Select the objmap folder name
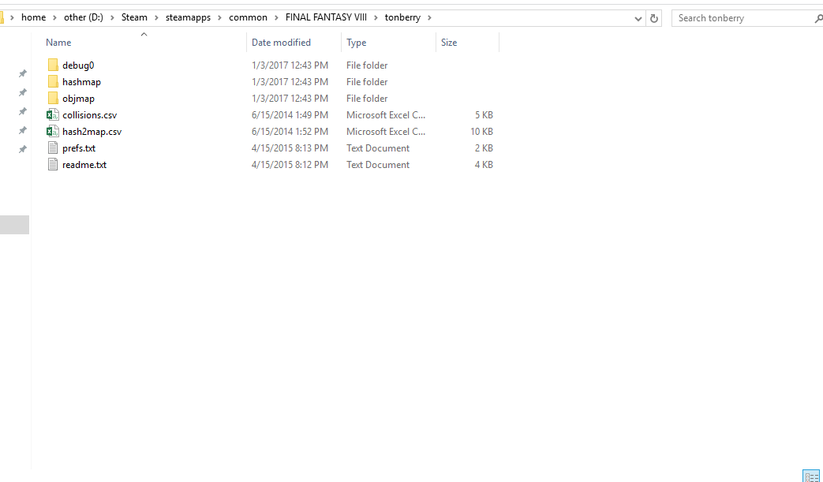 coord(78,98)
